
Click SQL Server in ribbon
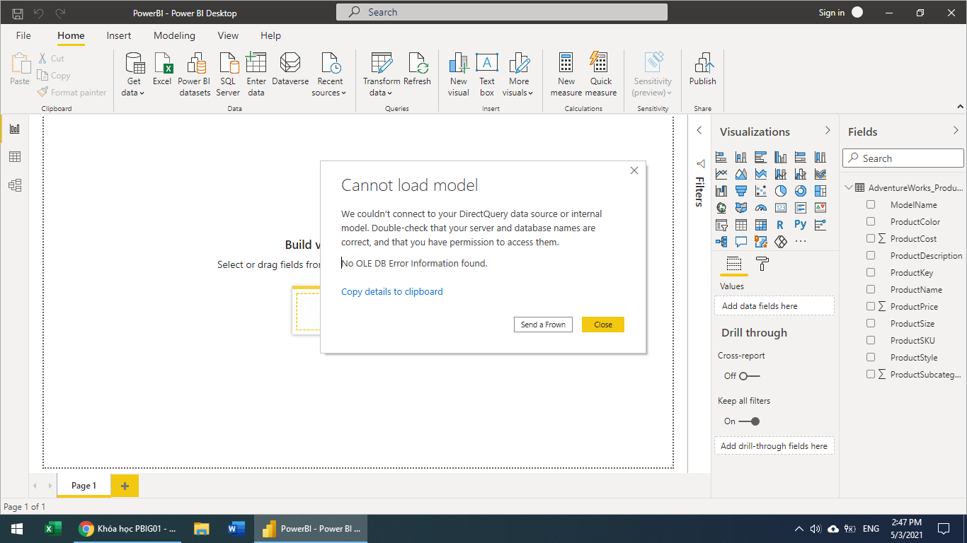coord(228,75)
